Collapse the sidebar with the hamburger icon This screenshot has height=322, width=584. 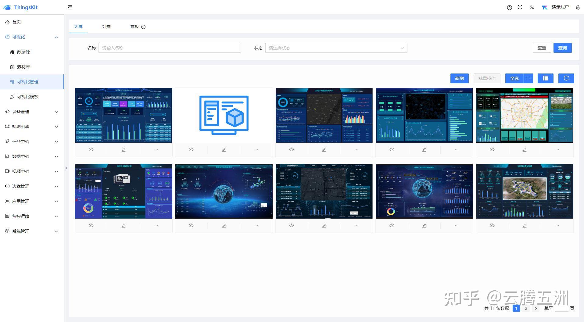[70, 7]
